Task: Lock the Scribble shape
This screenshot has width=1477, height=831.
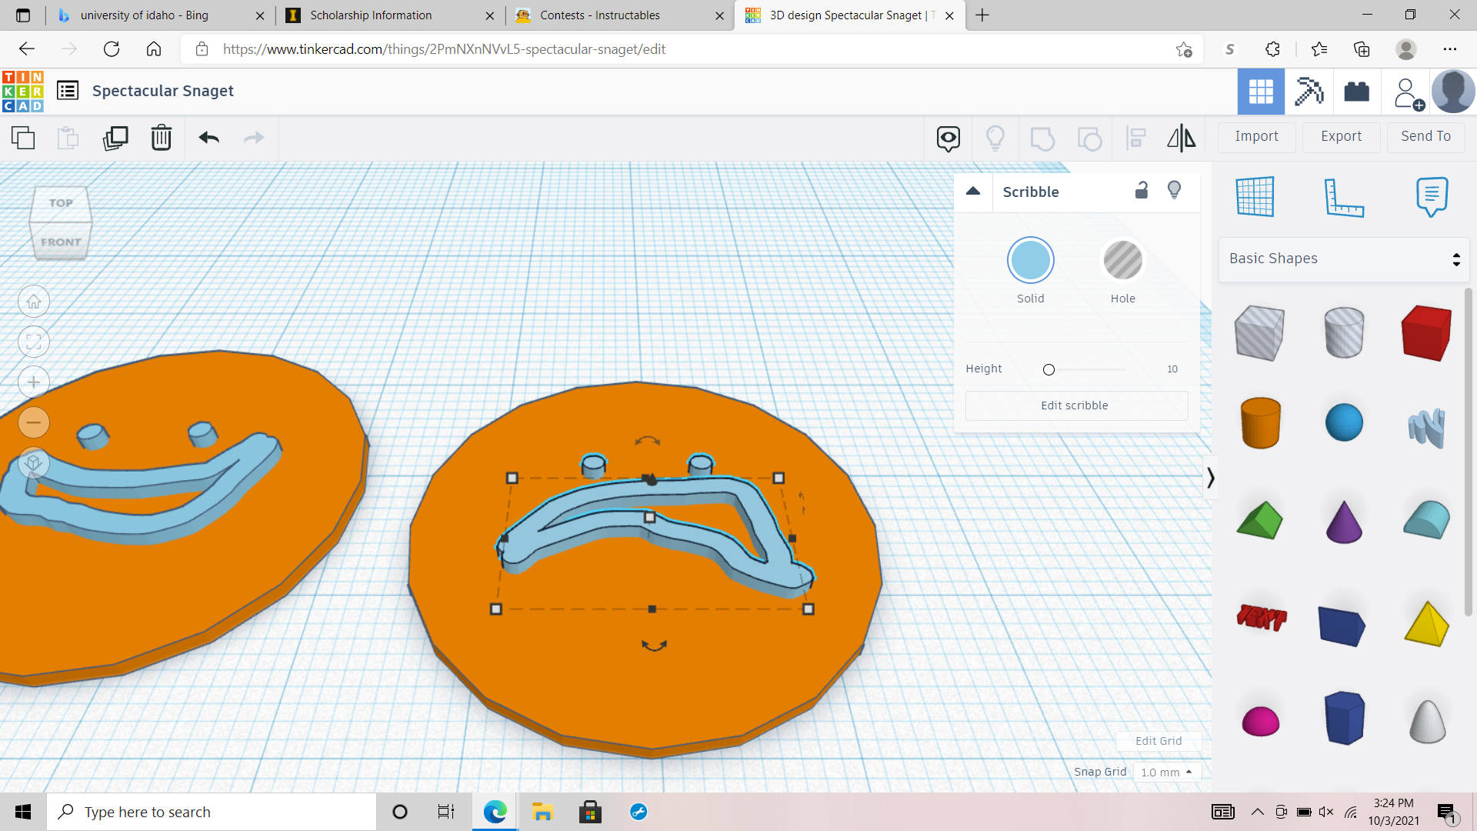Action: [x=1141, y=190]
